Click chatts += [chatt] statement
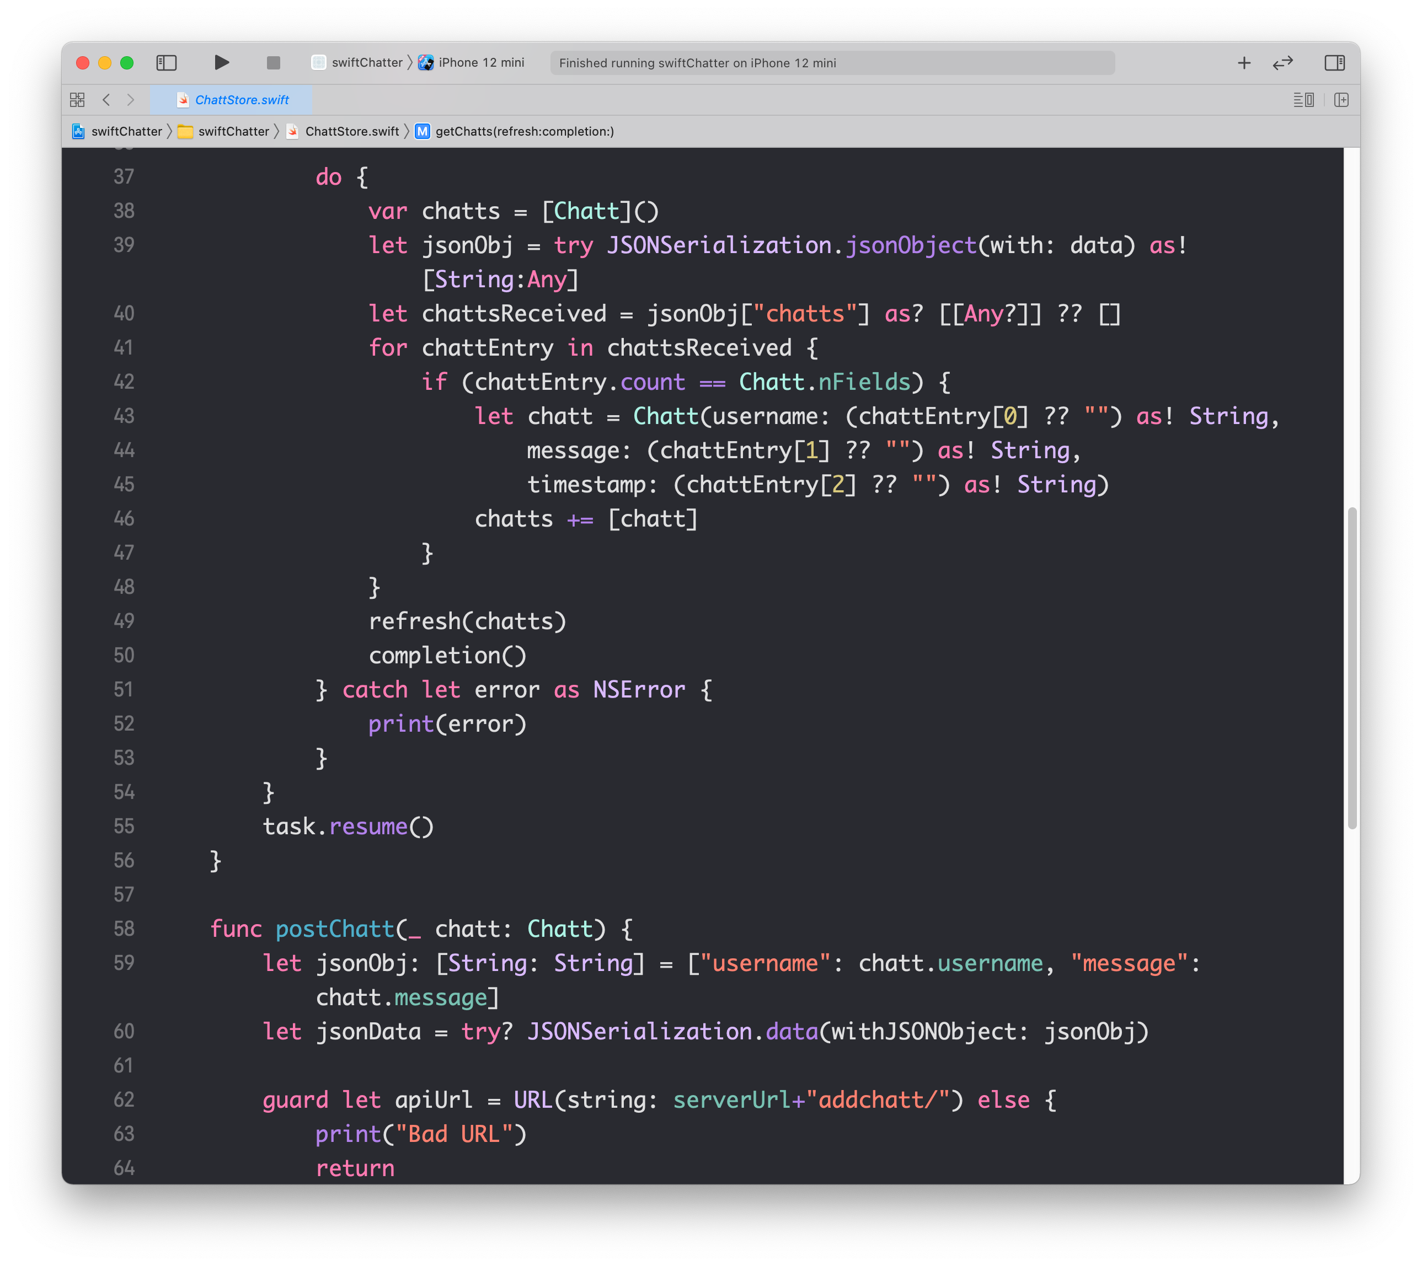 (586, 519)
